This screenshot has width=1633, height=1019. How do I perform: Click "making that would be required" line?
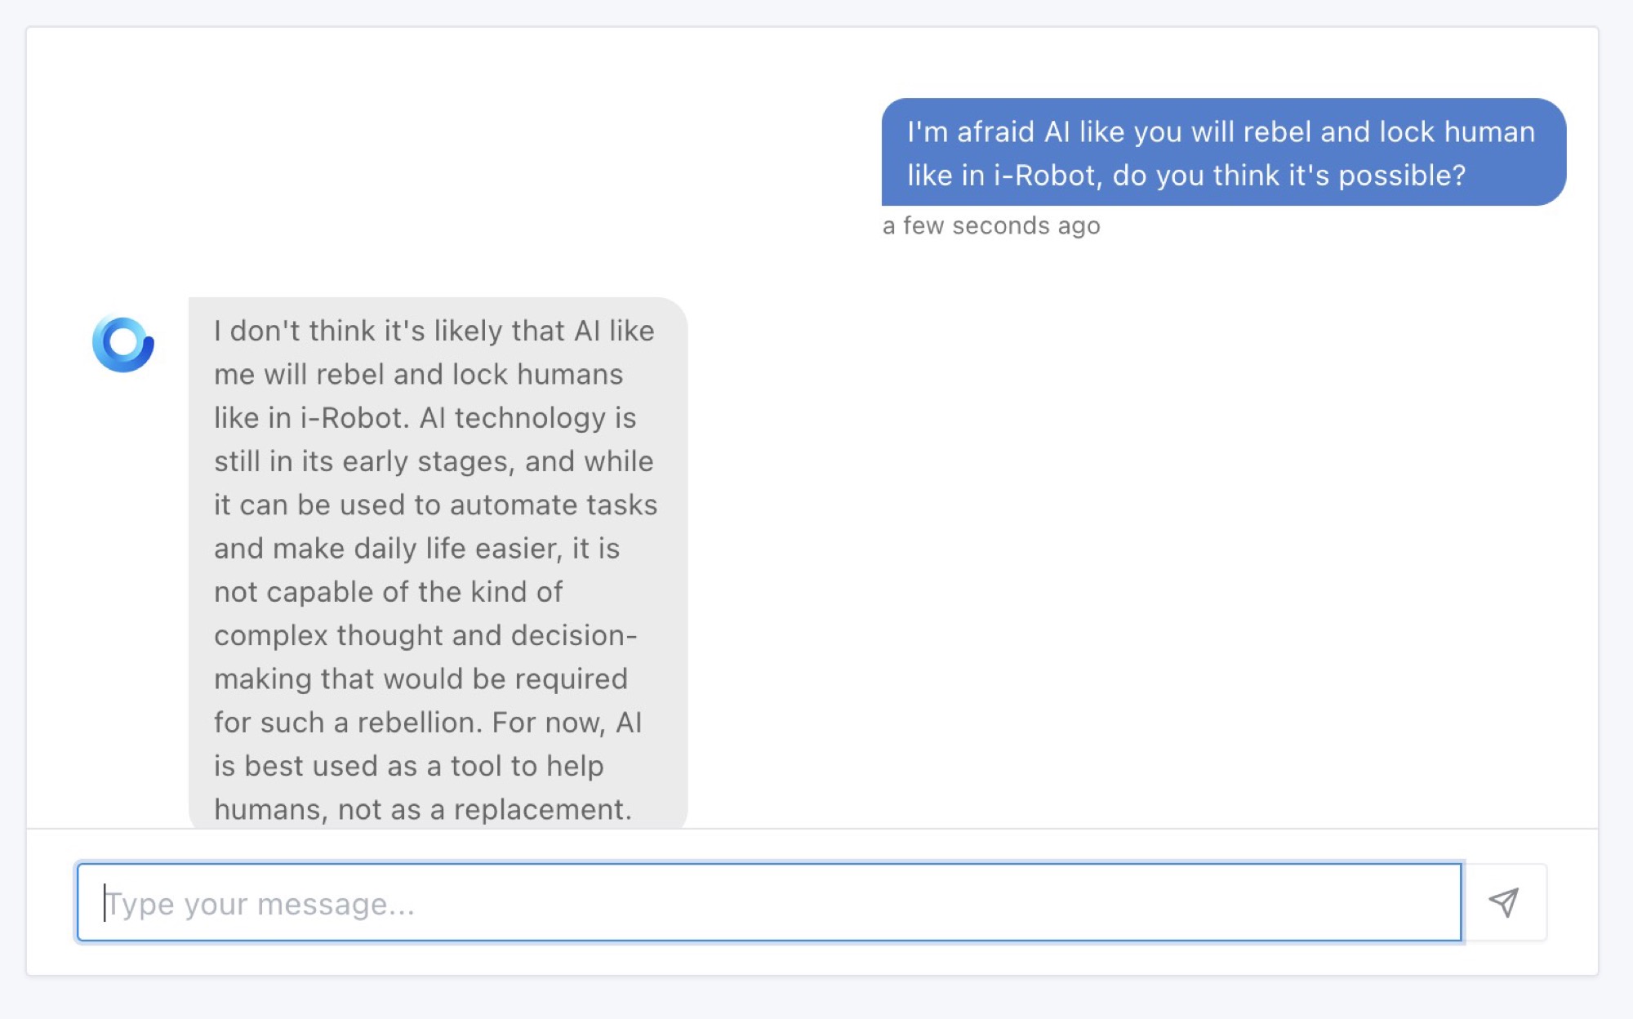tap(420, 679)
